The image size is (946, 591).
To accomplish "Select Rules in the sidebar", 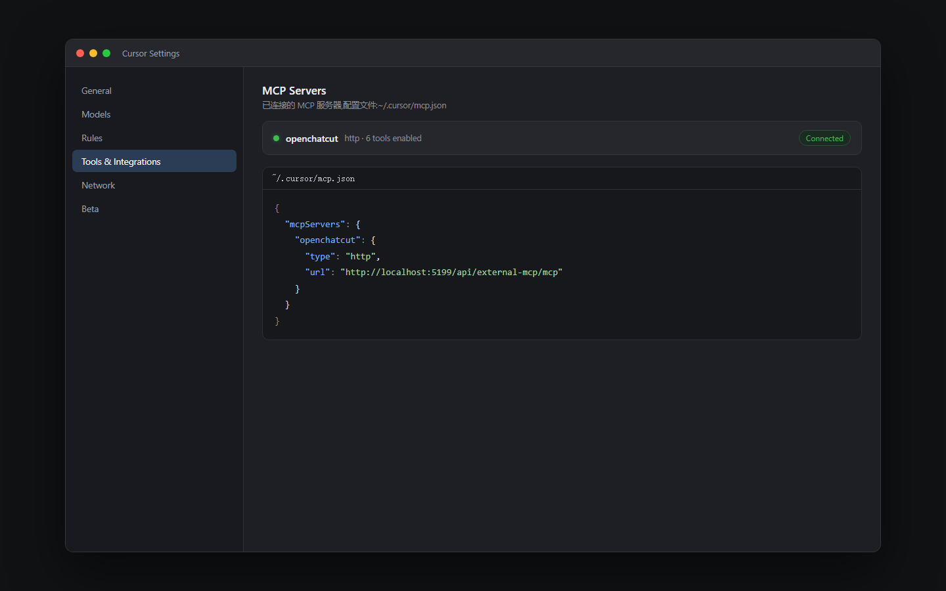I will pos(154,138).
